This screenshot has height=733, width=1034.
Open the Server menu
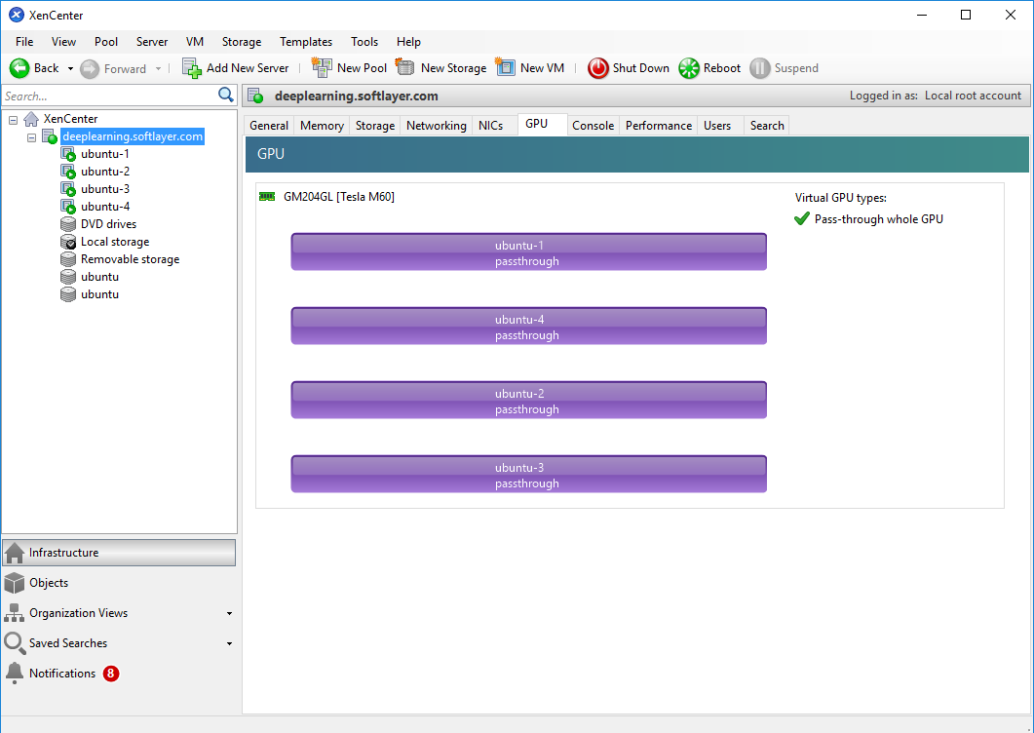pos(152,42)
